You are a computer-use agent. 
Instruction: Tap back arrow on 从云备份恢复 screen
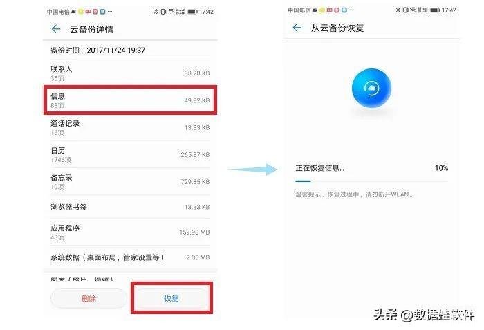297,28
